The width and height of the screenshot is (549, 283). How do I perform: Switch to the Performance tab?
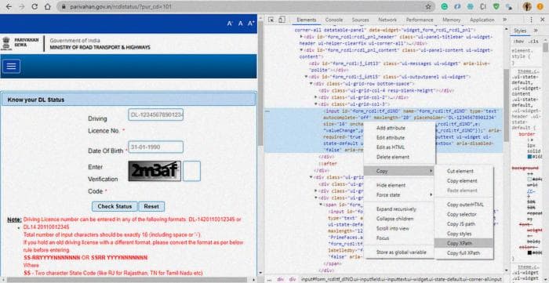click(420, 20)
